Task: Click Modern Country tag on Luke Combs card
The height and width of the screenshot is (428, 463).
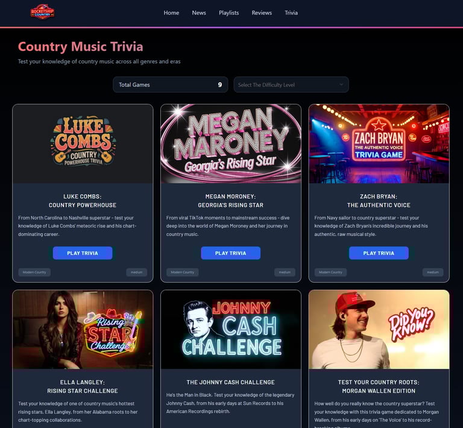Action: coord(34,272)
